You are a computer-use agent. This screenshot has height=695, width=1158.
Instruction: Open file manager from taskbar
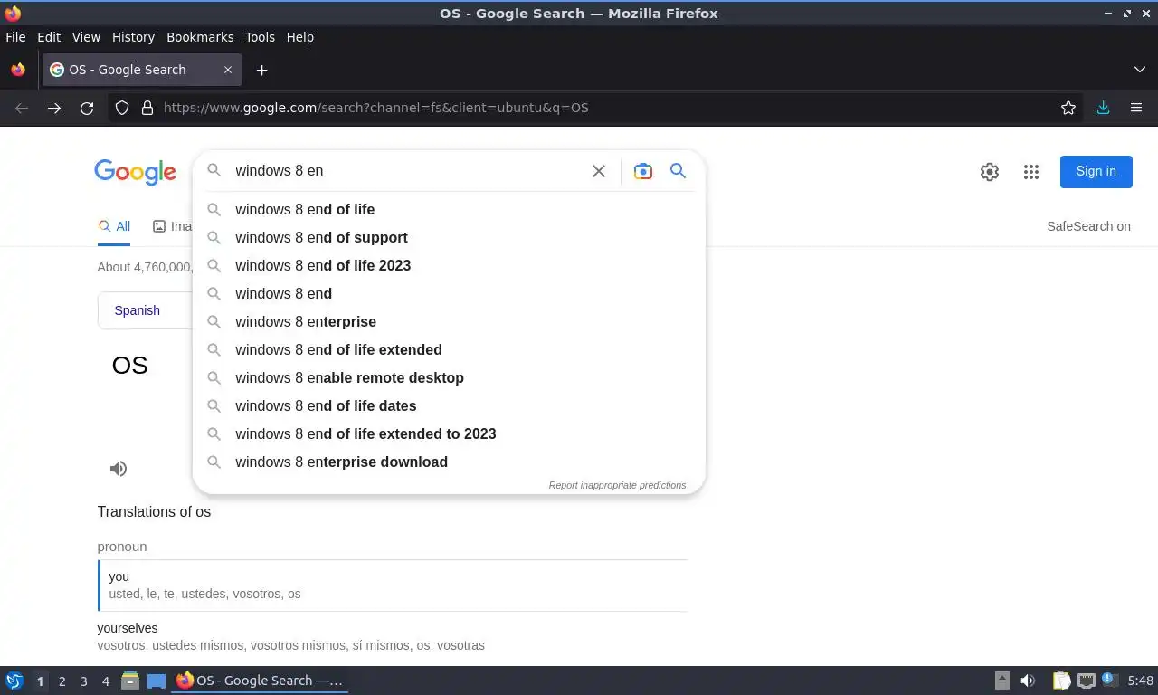(x=130, y=681)
